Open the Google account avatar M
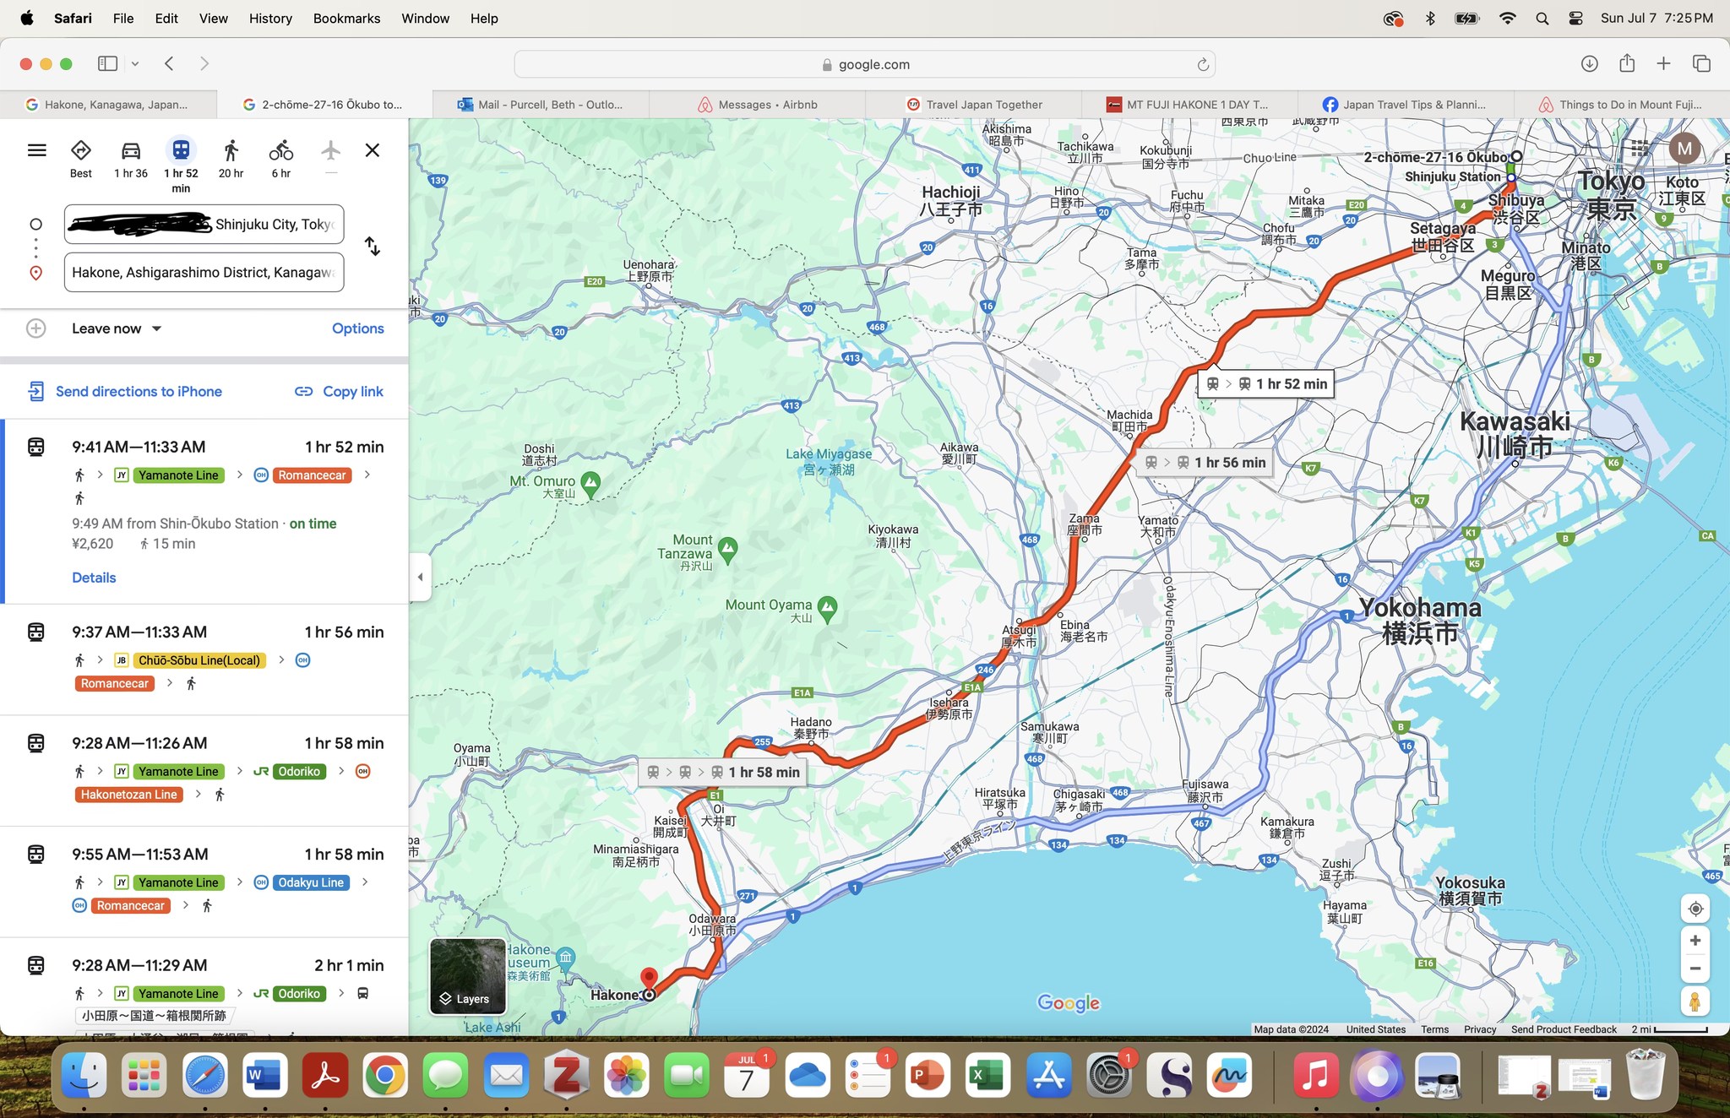Screen dimensions: 1730x1118 tap(1684, 149)
